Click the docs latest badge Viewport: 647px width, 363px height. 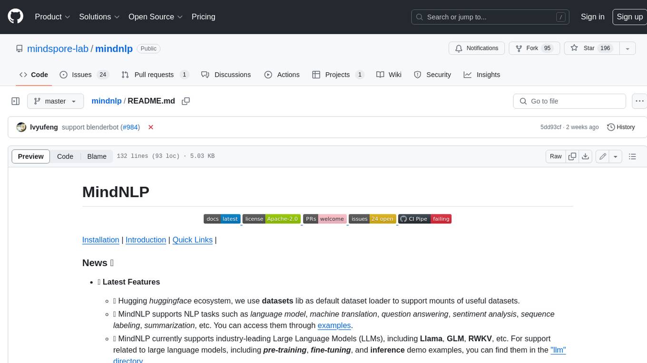222,219
